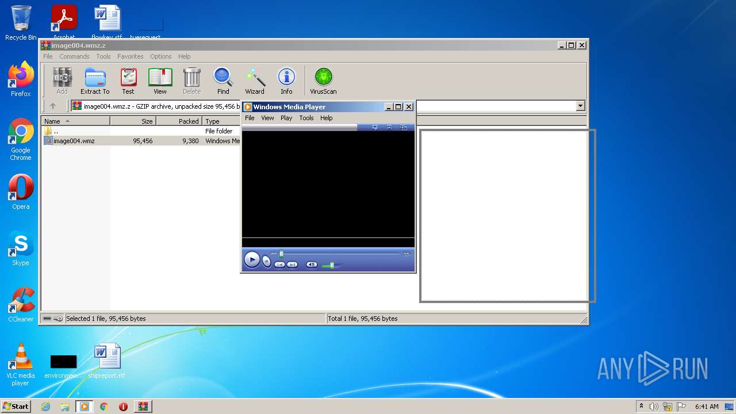Screen dimensions: 736x414
Task: Click the middle icon on Media Player's blue strip
Action: tap(389, 127)
